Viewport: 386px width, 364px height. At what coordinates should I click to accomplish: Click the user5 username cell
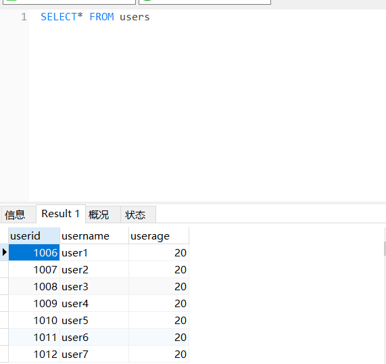94,321
